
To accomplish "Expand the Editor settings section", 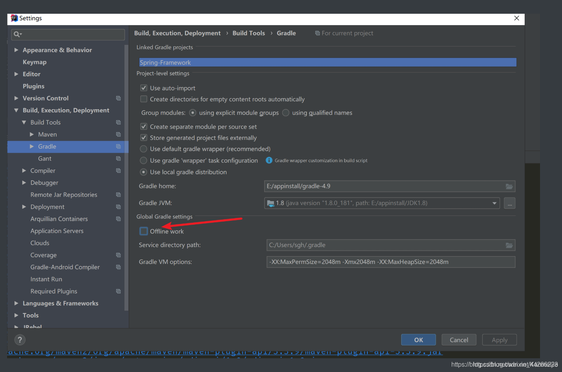I will [16, 74].
